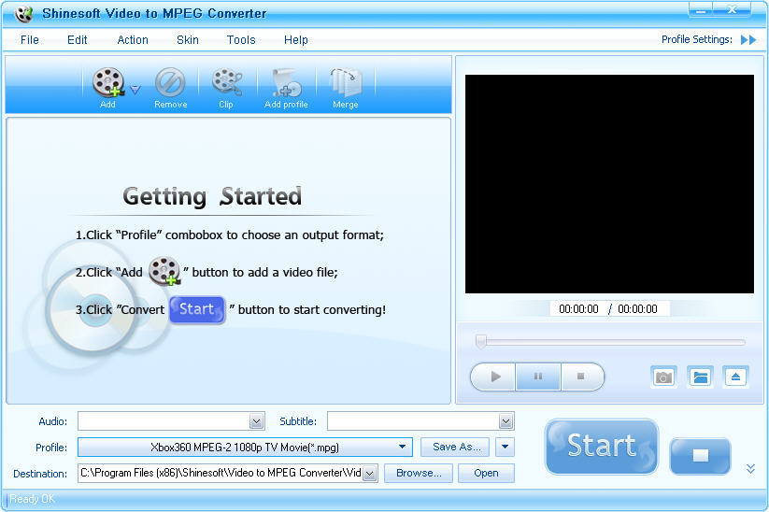Open the Action menu

point(133,40)
